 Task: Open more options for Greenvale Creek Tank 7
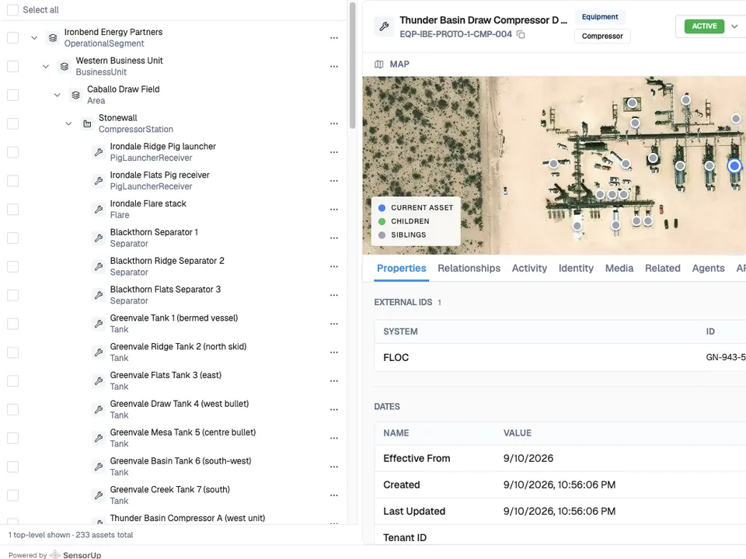coord(334,495)
